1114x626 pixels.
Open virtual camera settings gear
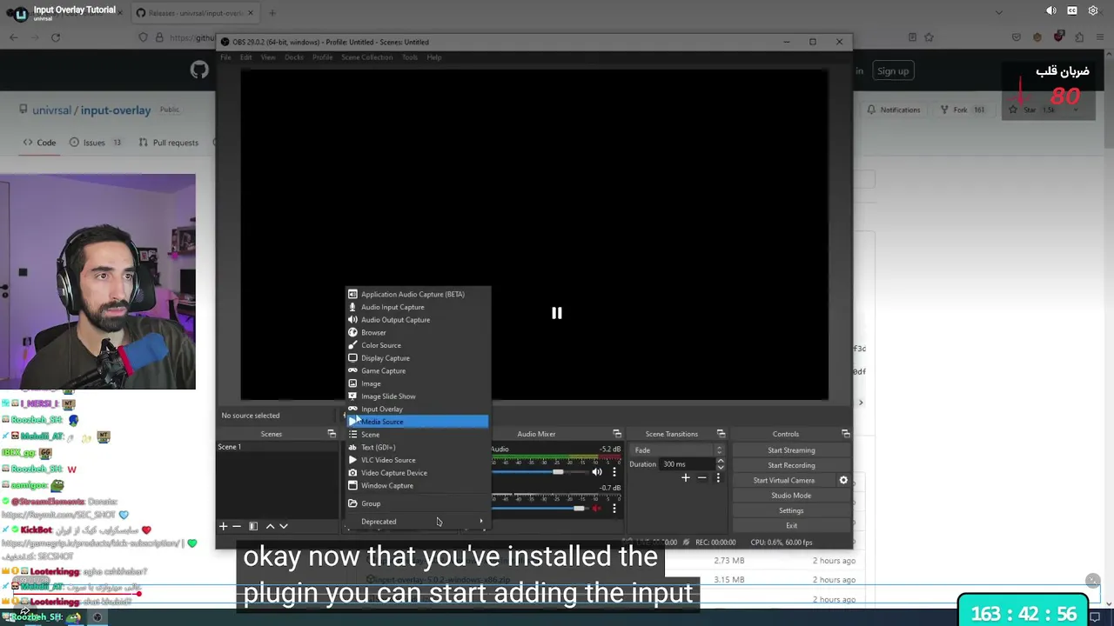coord(843,480)
